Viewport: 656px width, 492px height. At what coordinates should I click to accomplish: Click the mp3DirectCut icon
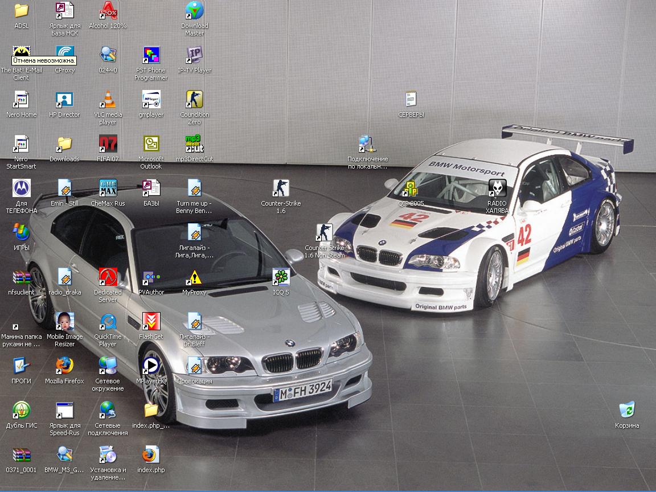(x=194, y=144)
